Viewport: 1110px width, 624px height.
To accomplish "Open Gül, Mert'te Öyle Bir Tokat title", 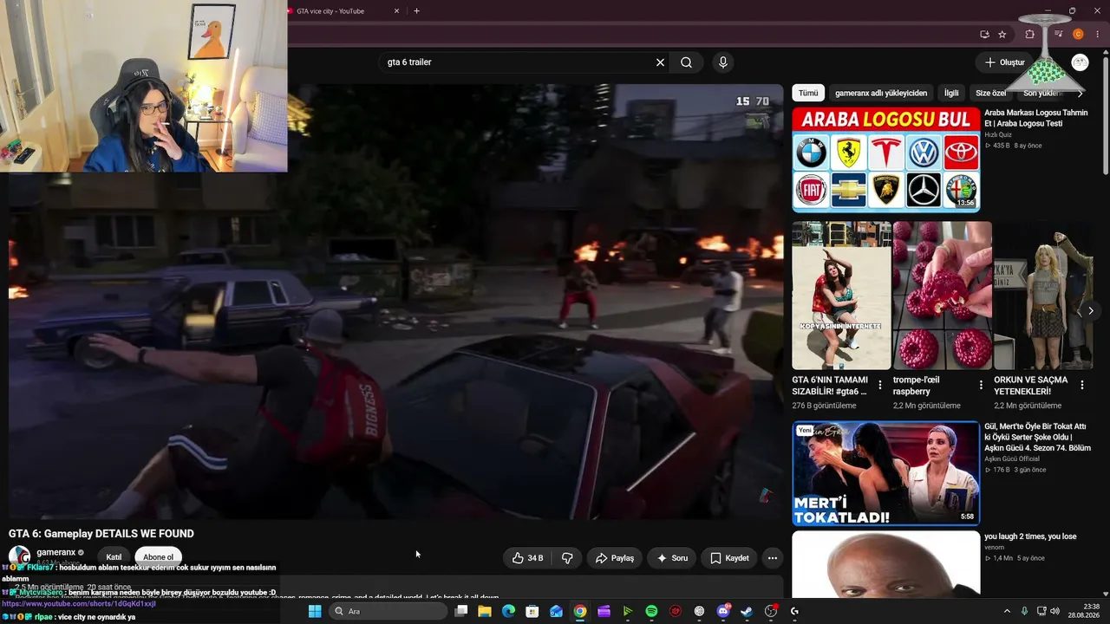I will (x=1036, y=438).
